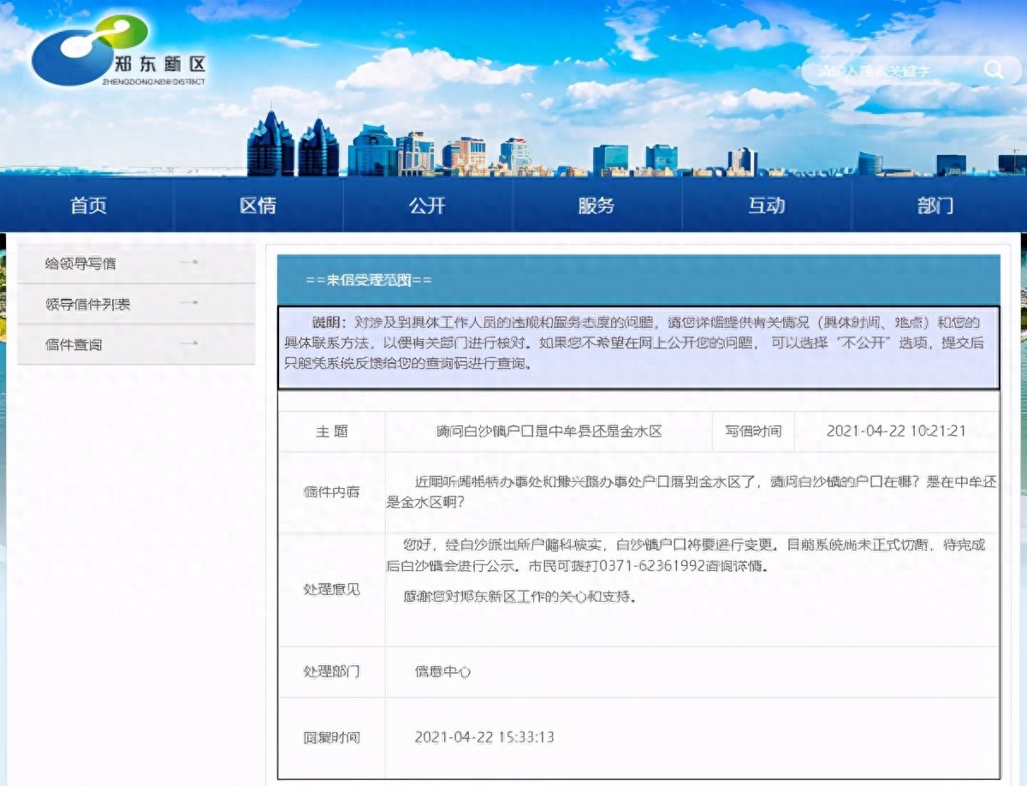Open the 服务 navigation menu
This screenshot has width=1027, height=786.
click(597, 205)
